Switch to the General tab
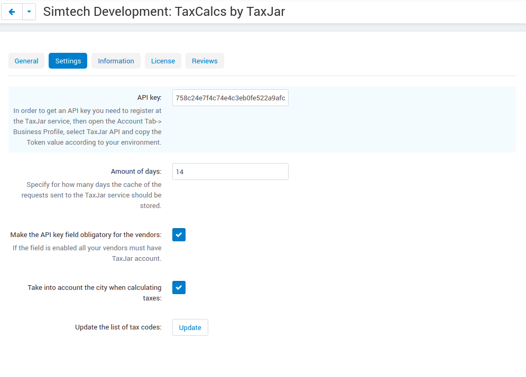This screenshot has width=526, height=377. pos(26,61)
